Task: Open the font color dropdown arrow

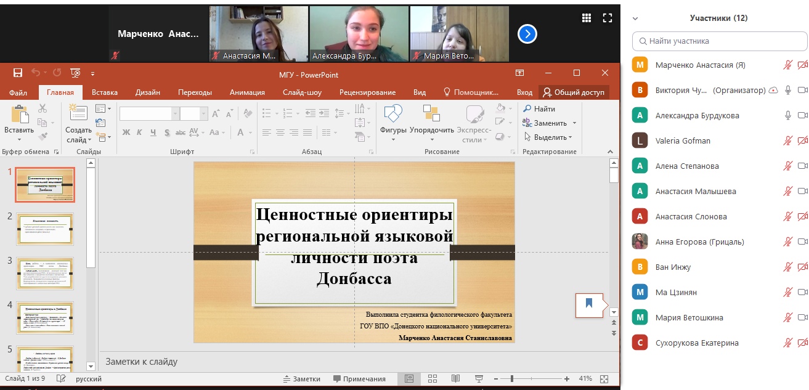Action: 250,132
